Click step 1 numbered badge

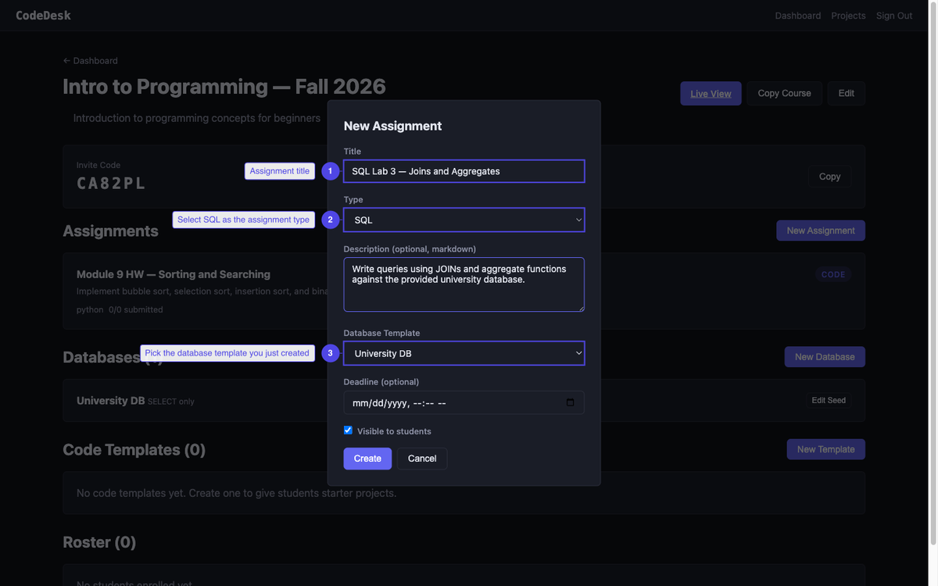point(330,171)
